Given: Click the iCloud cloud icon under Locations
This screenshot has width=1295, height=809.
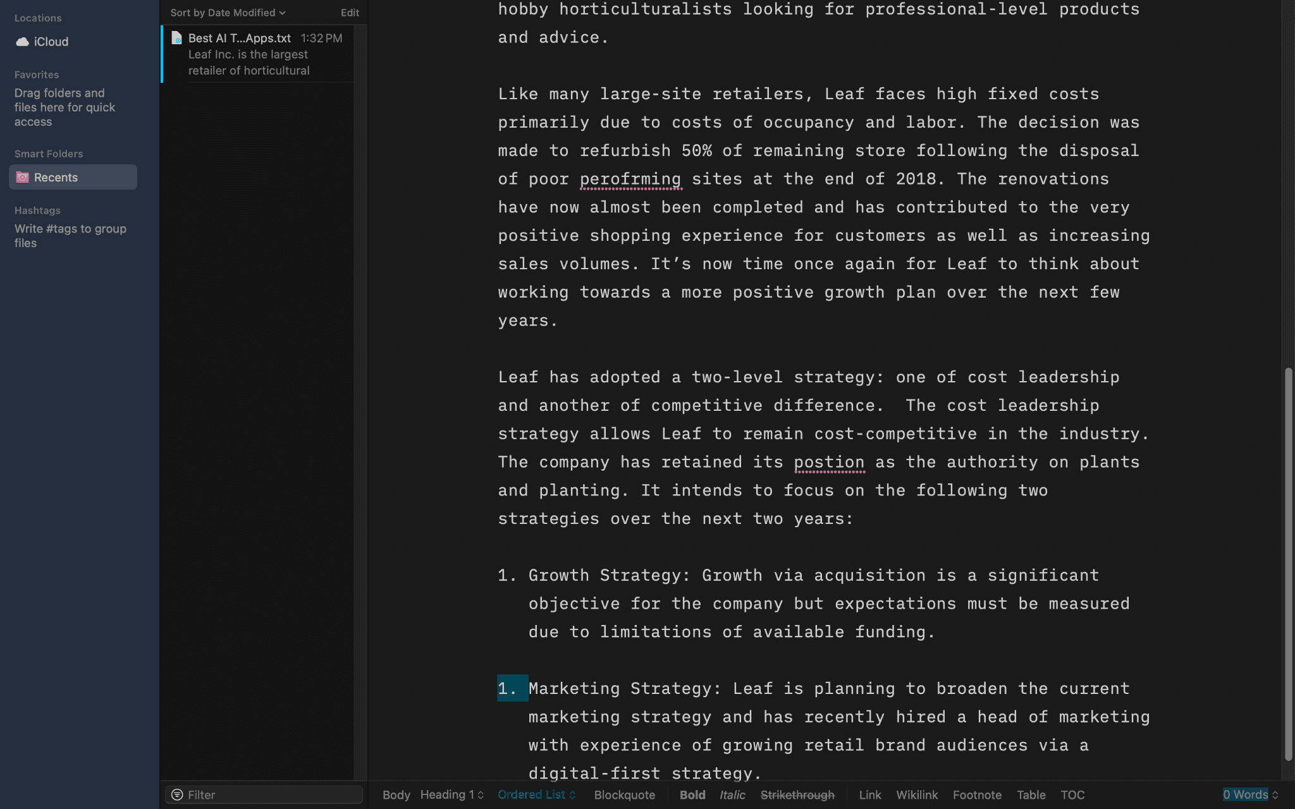Looking at the screenshot, I should [23, 42].
